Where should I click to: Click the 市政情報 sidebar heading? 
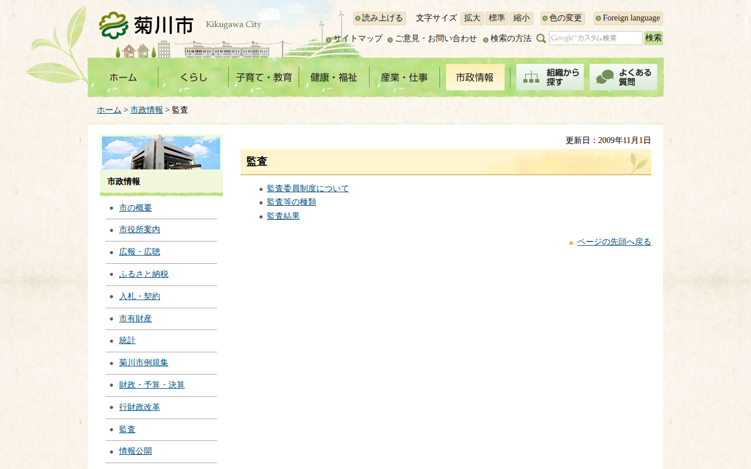(x=124, y=182)
